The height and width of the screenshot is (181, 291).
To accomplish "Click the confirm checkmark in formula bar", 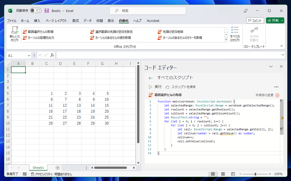I will [46, 55].
